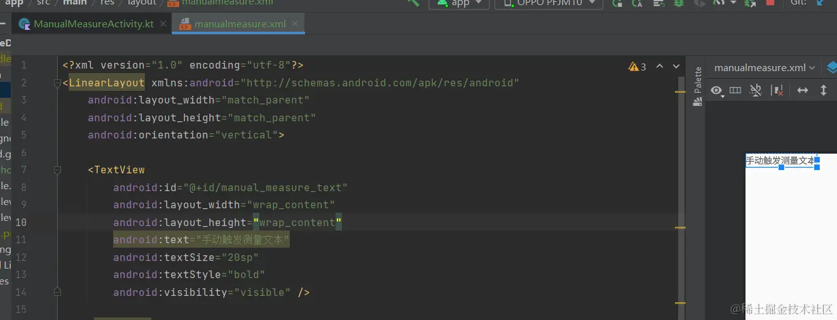Click the Git update project arrow

[x=820, y=3]
